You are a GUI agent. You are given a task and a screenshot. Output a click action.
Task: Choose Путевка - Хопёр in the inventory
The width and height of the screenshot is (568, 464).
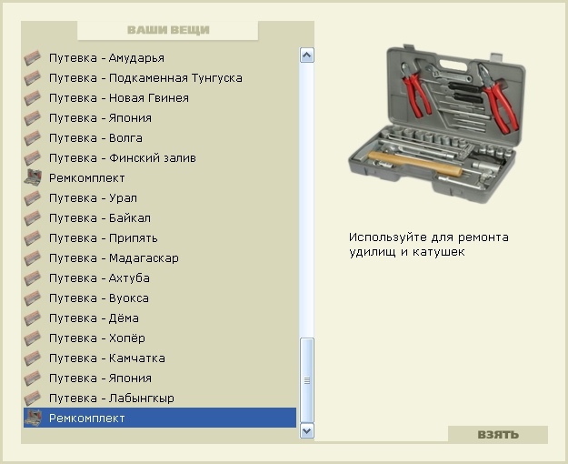(96, 338)
